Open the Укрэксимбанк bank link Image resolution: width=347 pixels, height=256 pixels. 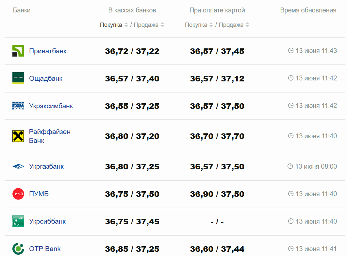[51, 106]
